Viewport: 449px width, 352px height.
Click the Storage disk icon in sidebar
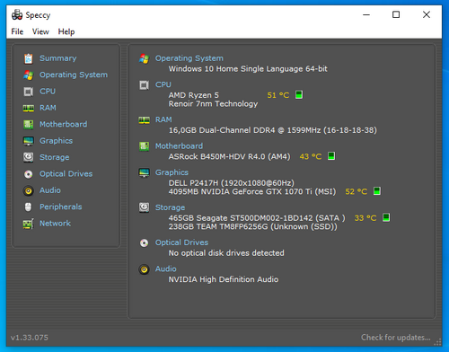29,157
